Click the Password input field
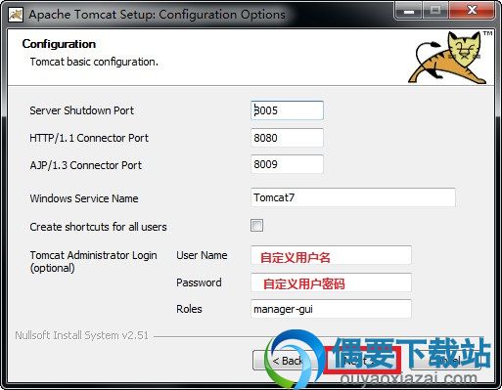 pos(331,282)
